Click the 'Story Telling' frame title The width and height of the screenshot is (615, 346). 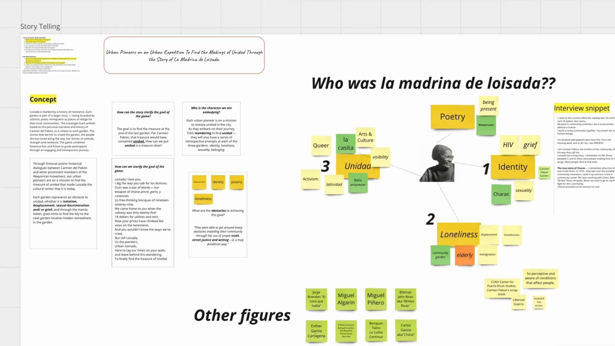pos(40,26)
